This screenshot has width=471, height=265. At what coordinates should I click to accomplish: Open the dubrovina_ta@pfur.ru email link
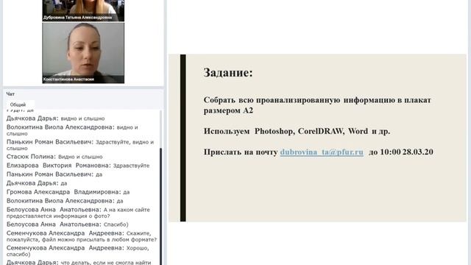322,152
